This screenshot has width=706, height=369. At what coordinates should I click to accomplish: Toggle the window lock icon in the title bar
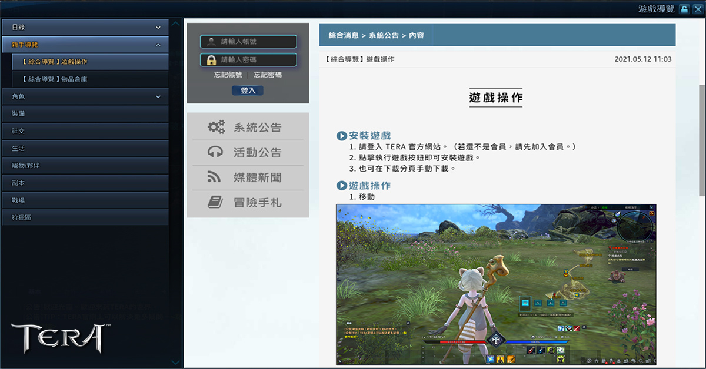coord(684,9)
